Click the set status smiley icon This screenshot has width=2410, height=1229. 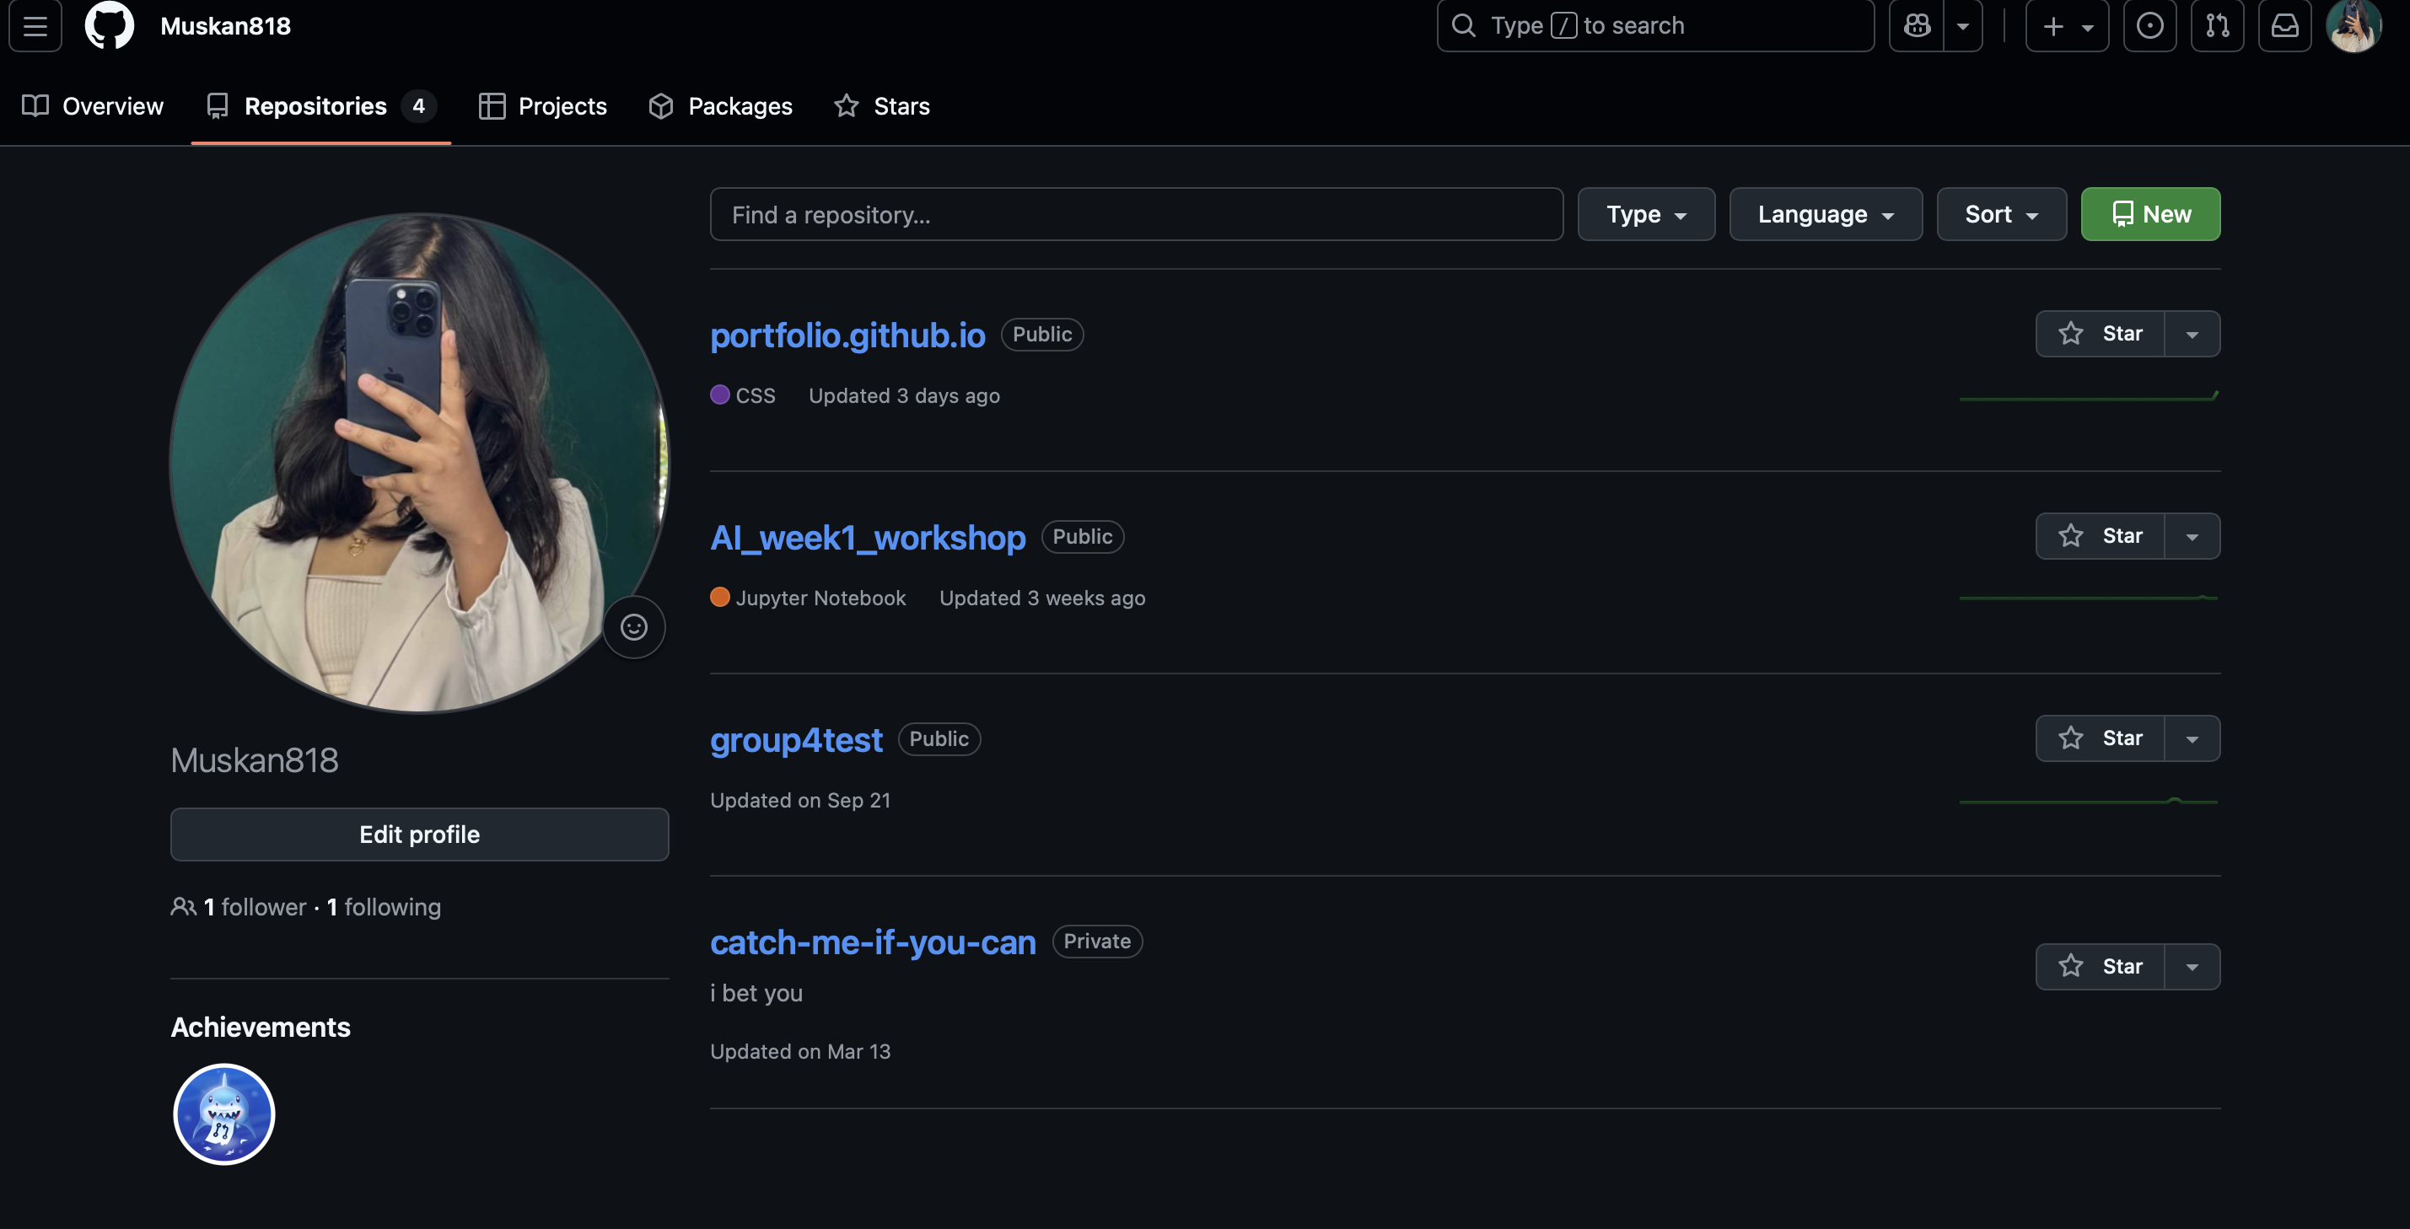(x=633, y=626)
